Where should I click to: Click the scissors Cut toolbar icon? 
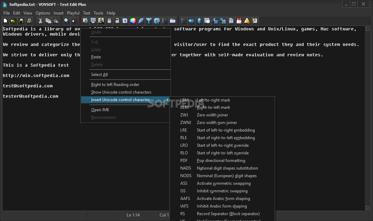pyautogui.click(x=40, y=21)
